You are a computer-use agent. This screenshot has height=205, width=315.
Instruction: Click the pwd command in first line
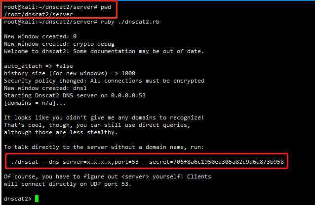click(106, 7)
